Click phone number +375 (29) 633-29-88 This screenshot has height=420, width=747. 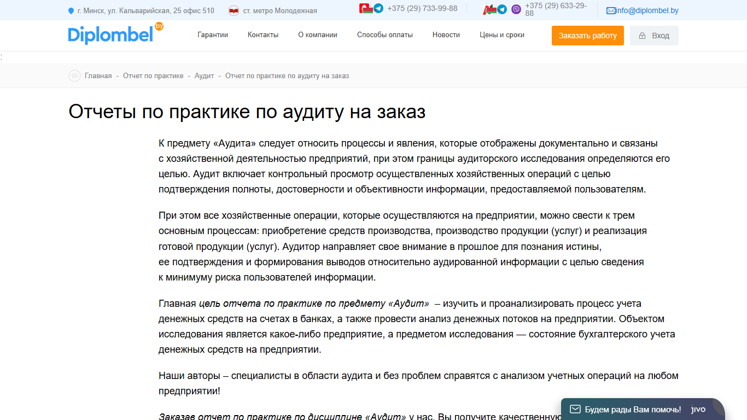(x=556, y=9)
